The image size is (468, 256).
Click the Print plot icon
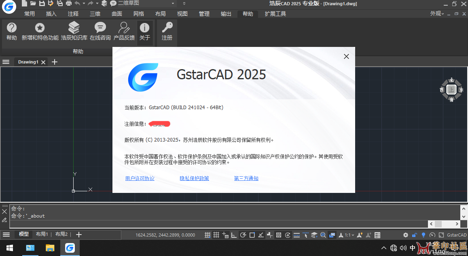coord(69,3)
